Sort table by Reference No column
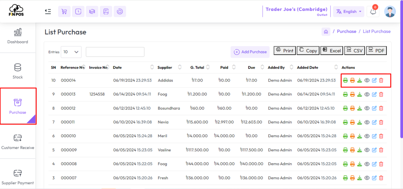Image resolution: width=403 pixels, height=189 pixels. coord(83,67)
